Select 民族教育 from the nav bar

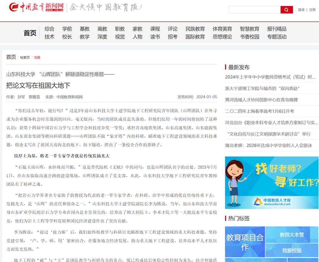point(195,29)
